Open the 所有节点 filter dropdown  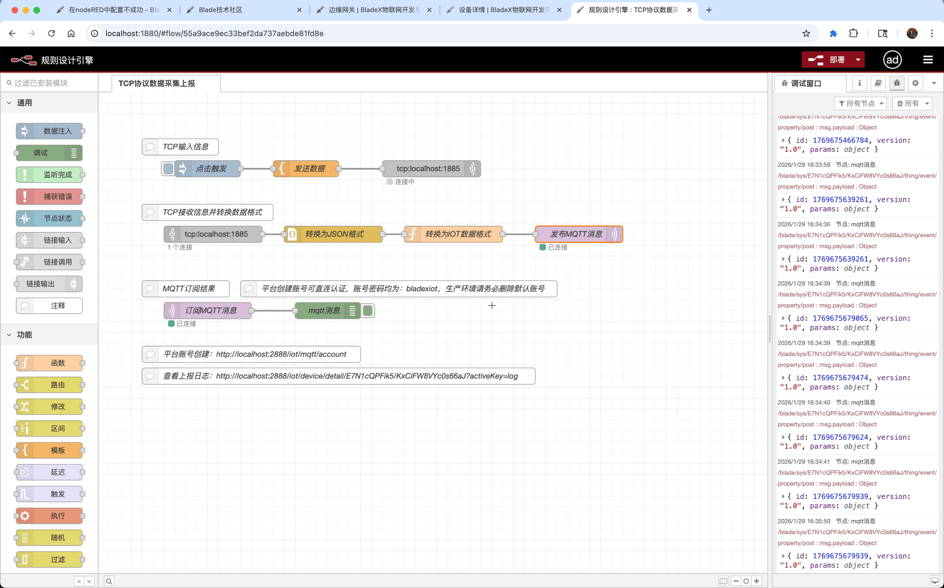pos(860,103)
